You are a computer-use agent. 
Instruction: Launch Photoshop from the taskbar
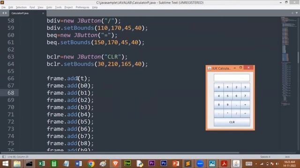(164, 163)
